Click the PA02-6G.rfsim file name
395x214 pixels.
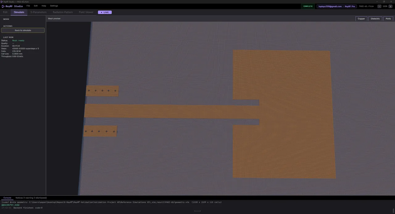click(x=366, y=6)
